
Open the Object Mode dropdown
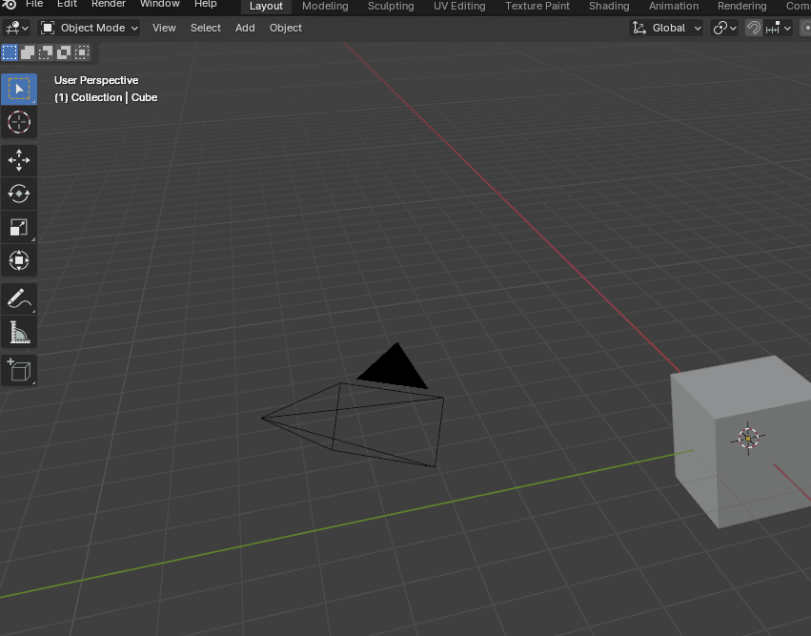[90, 28]
